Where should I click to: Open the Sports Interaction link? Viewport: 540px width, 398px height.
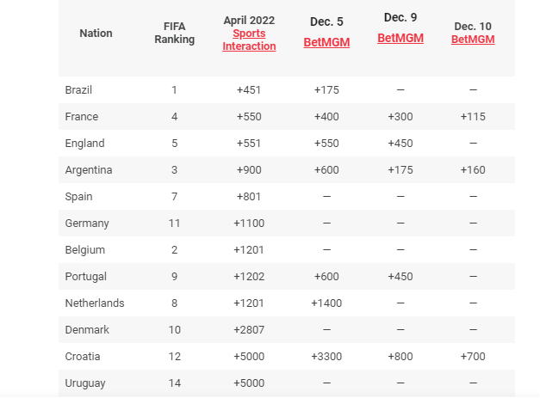point(249,40)
